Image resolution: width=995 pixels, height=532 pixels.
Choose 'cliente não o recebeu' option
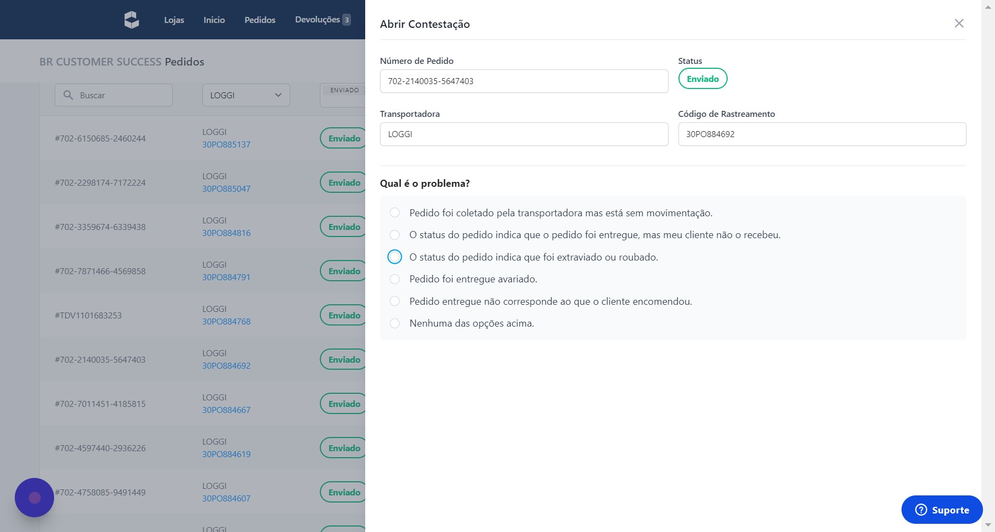click(x=395, y=235)
